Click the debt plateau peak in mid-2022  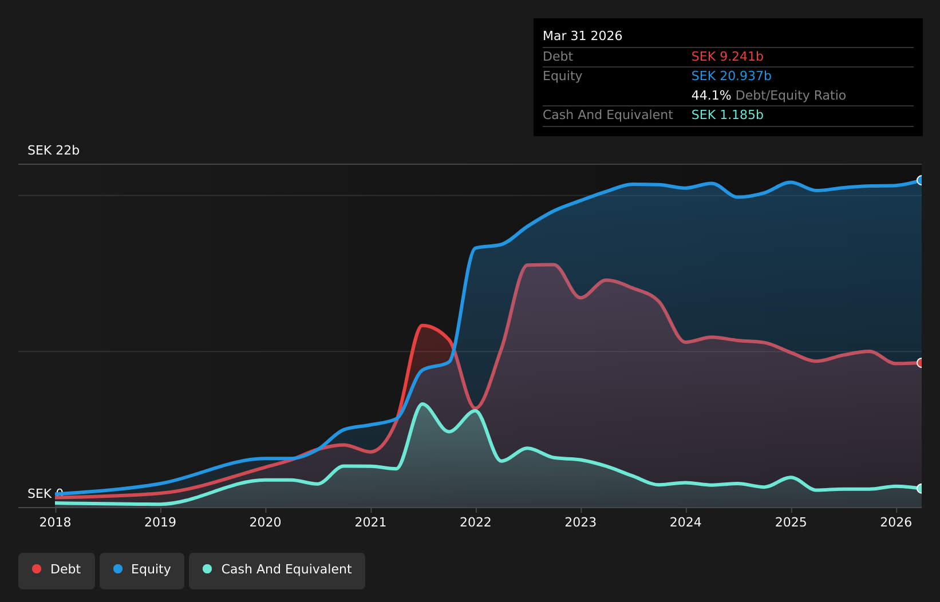click(x=540, y=265)
